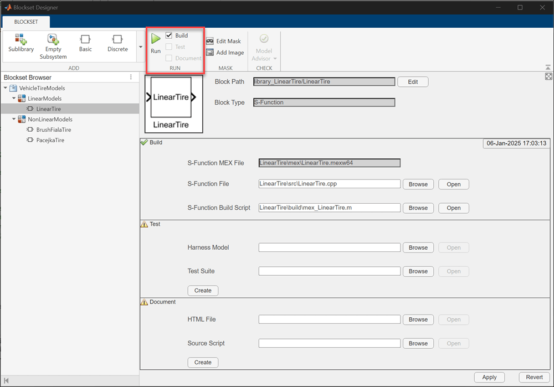Collapse the NonLinearModels sublibrary

click(14, 119)
